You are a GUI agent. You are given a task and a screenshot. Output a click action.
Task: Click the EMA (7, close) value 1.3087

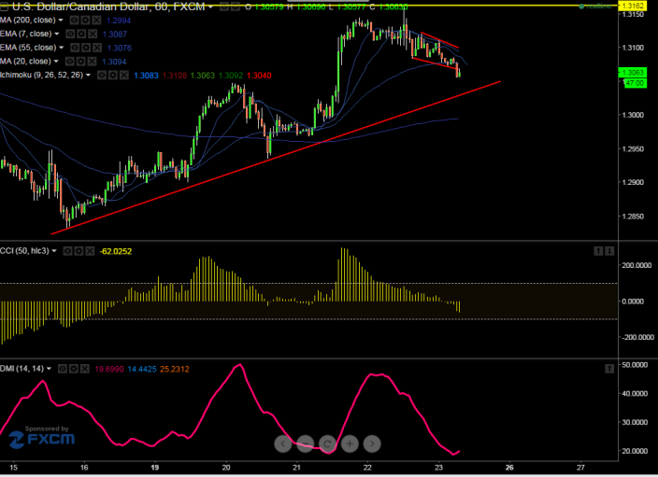115,35
